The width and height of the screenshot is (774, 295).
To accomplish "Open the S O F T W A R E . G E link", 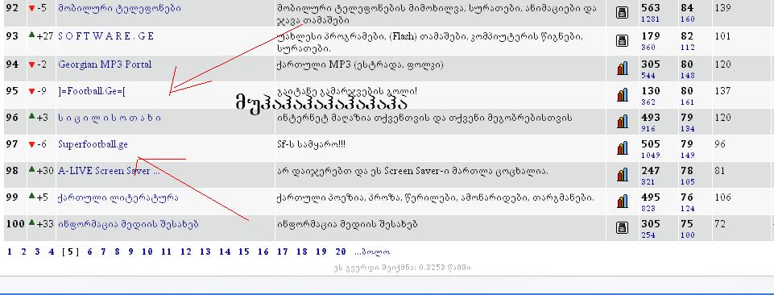I will click(x=106, y=36).
